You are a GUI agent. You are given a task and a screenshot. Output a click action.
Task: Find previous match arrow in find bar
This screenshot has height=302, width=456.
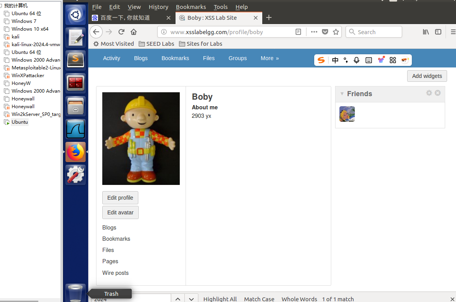(178, 299)
